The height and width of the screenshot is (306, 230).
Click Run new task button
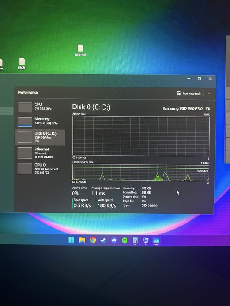pyautogui.click(x=189, y=94)
